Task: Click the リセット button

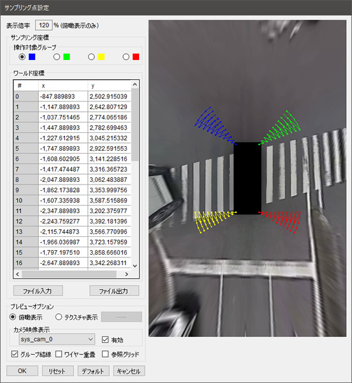Action: coord(58,371)
